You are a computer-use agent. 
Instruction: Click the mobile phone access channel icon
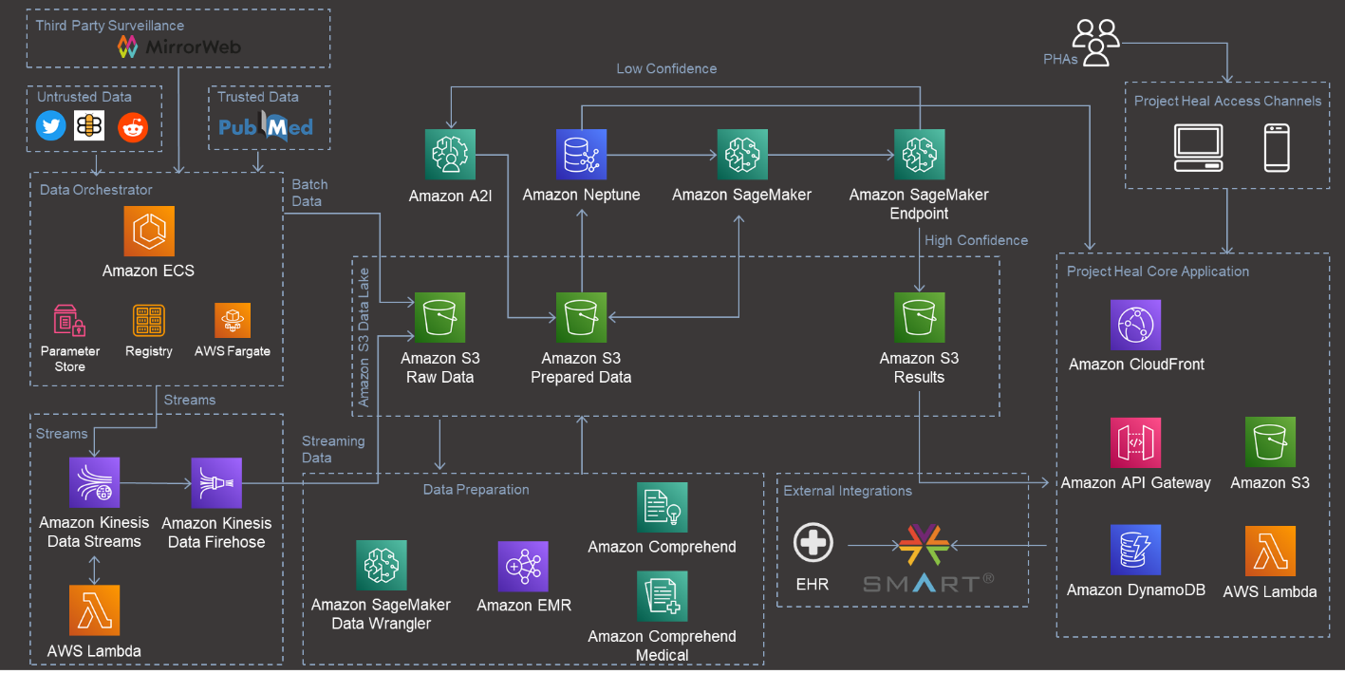1277,149
